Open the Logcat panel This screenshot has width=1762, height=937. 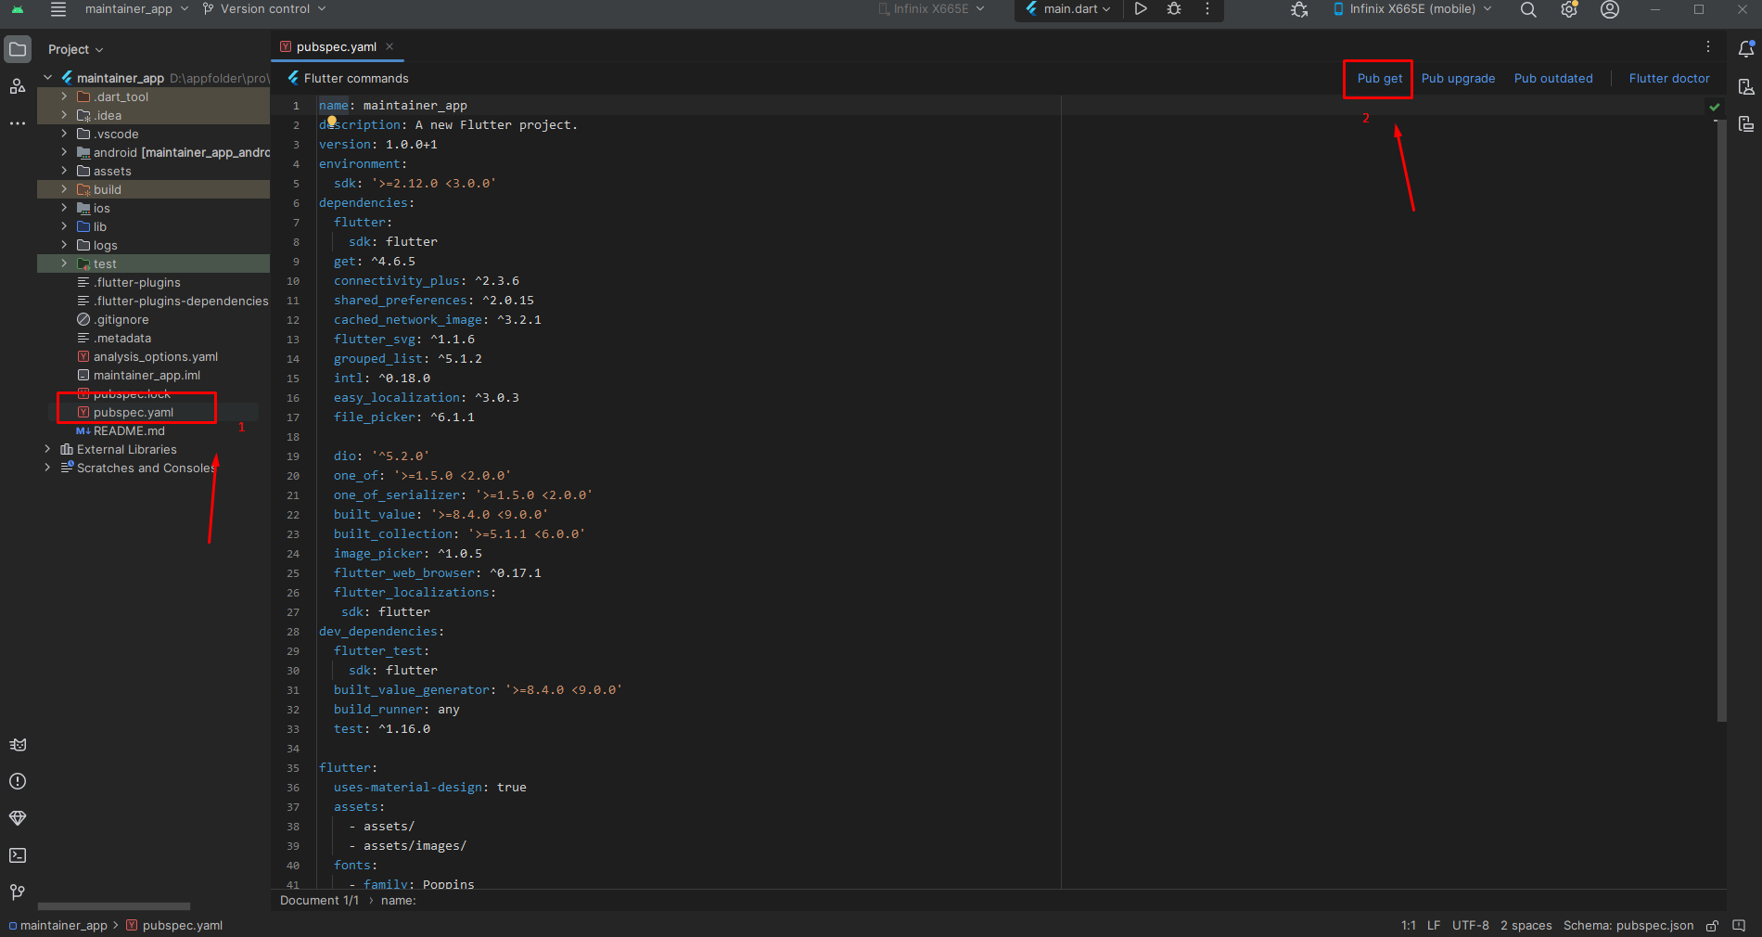coord(18,744)
